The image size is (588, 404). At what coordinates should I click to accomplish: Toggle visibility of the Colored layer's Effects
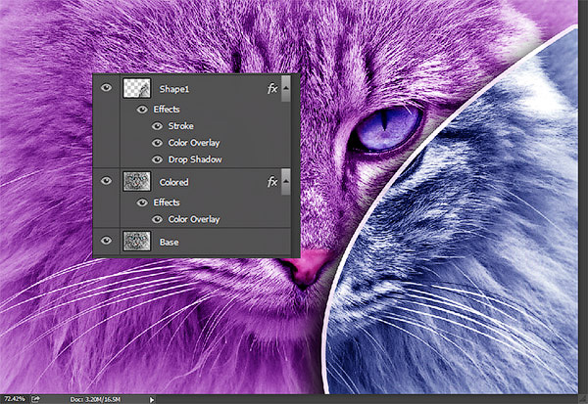[142, 202]
